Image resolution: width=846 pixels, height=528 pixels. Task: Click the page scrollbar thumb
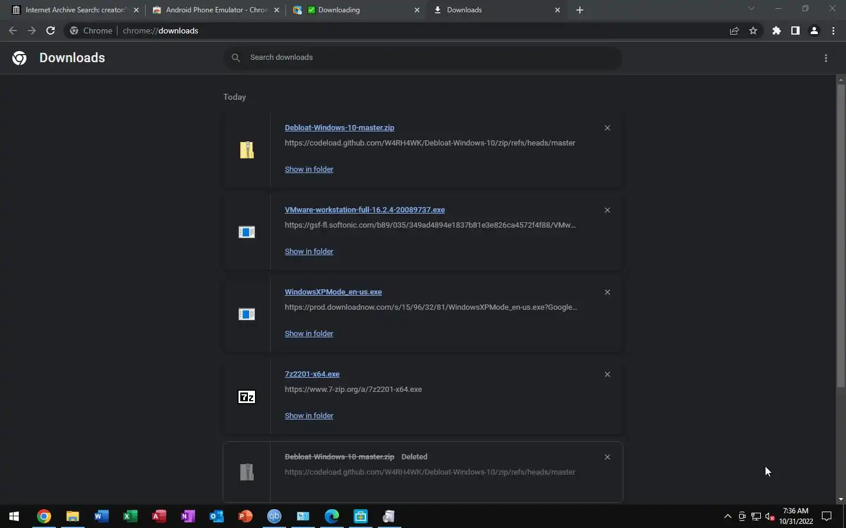(841, 235)
